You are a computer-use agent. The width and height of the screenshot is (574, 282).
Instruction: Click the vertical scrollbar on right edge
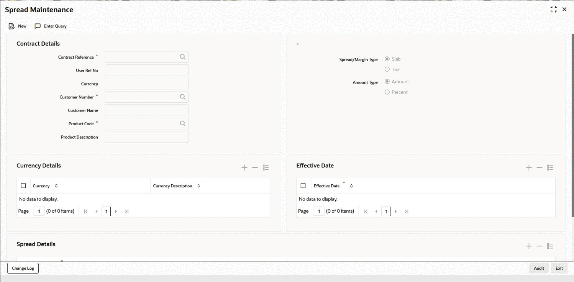572,125
